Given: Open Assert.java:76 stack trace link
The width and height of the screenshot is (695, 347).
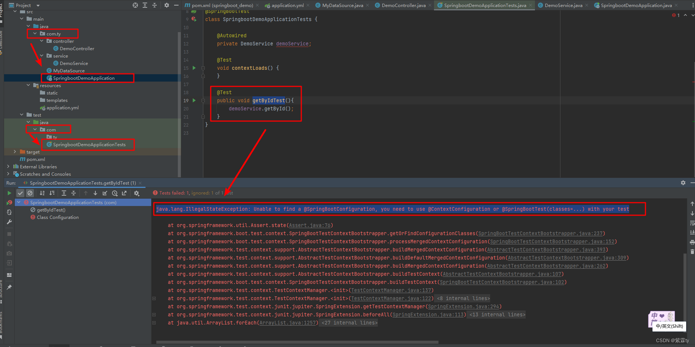Looking at the screenshot, I should click(310, 225).
